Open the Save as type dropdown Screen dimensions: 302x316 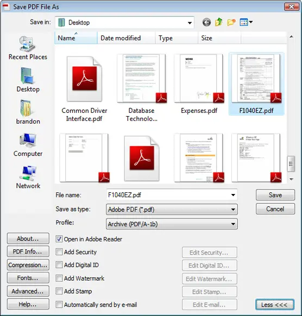click(233, 210)
